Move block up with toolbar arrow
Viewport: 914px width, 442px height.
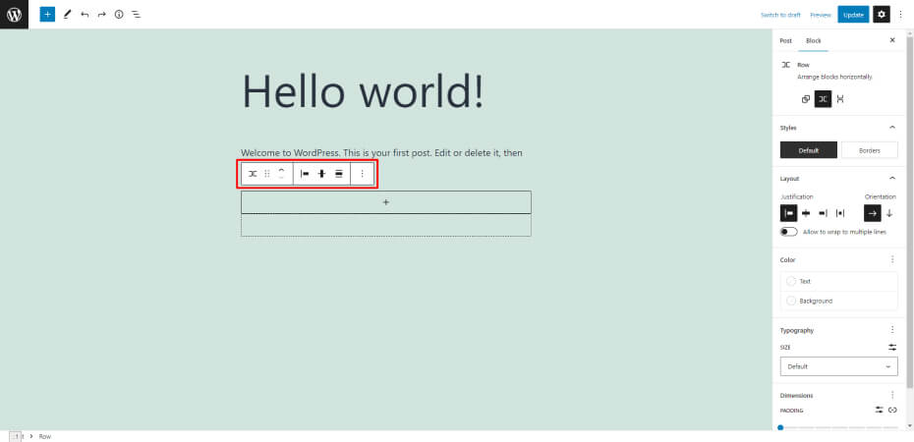(x=281, y=170)
